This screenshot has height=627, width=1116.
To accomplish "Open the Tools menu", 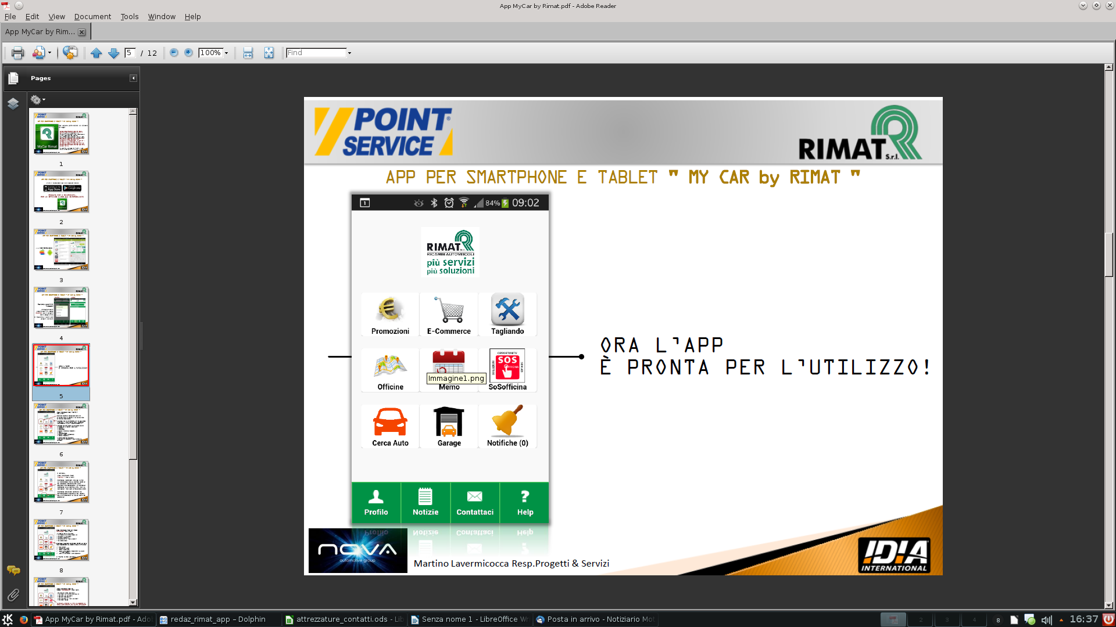I will point(130,16).
